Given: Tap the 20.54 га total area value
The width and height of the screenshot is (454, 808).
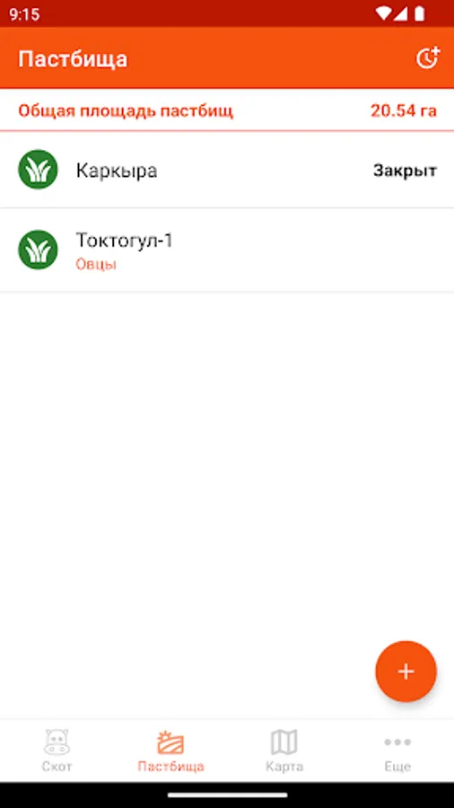Looking at the screenshot, I should 404,110.
